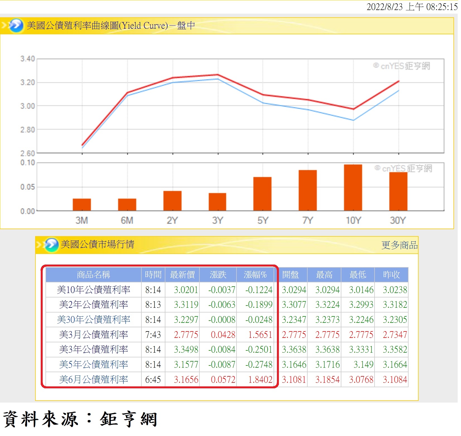
Task: Click the 6M orange bar in chart
Action: [127, 205]
